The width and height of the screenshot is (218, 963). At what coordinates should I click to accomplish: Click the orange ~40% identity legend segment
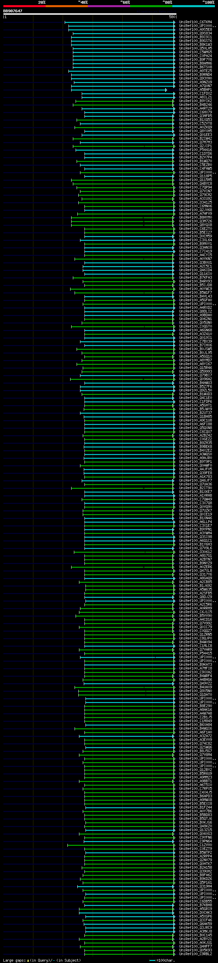[67, 6]
